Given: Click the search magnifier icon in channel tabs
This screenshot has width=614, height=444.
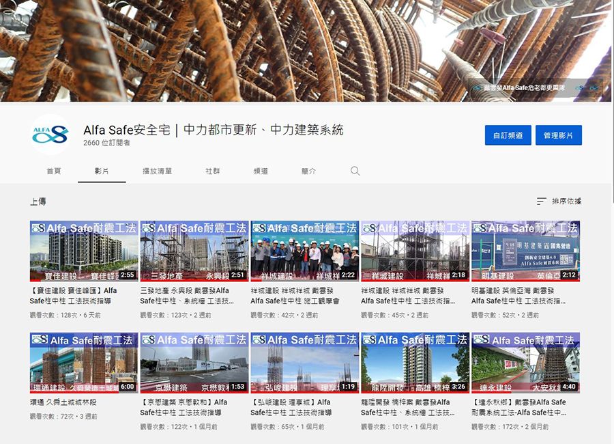Looking at the screenshot, I should click(x=355, y=171).
